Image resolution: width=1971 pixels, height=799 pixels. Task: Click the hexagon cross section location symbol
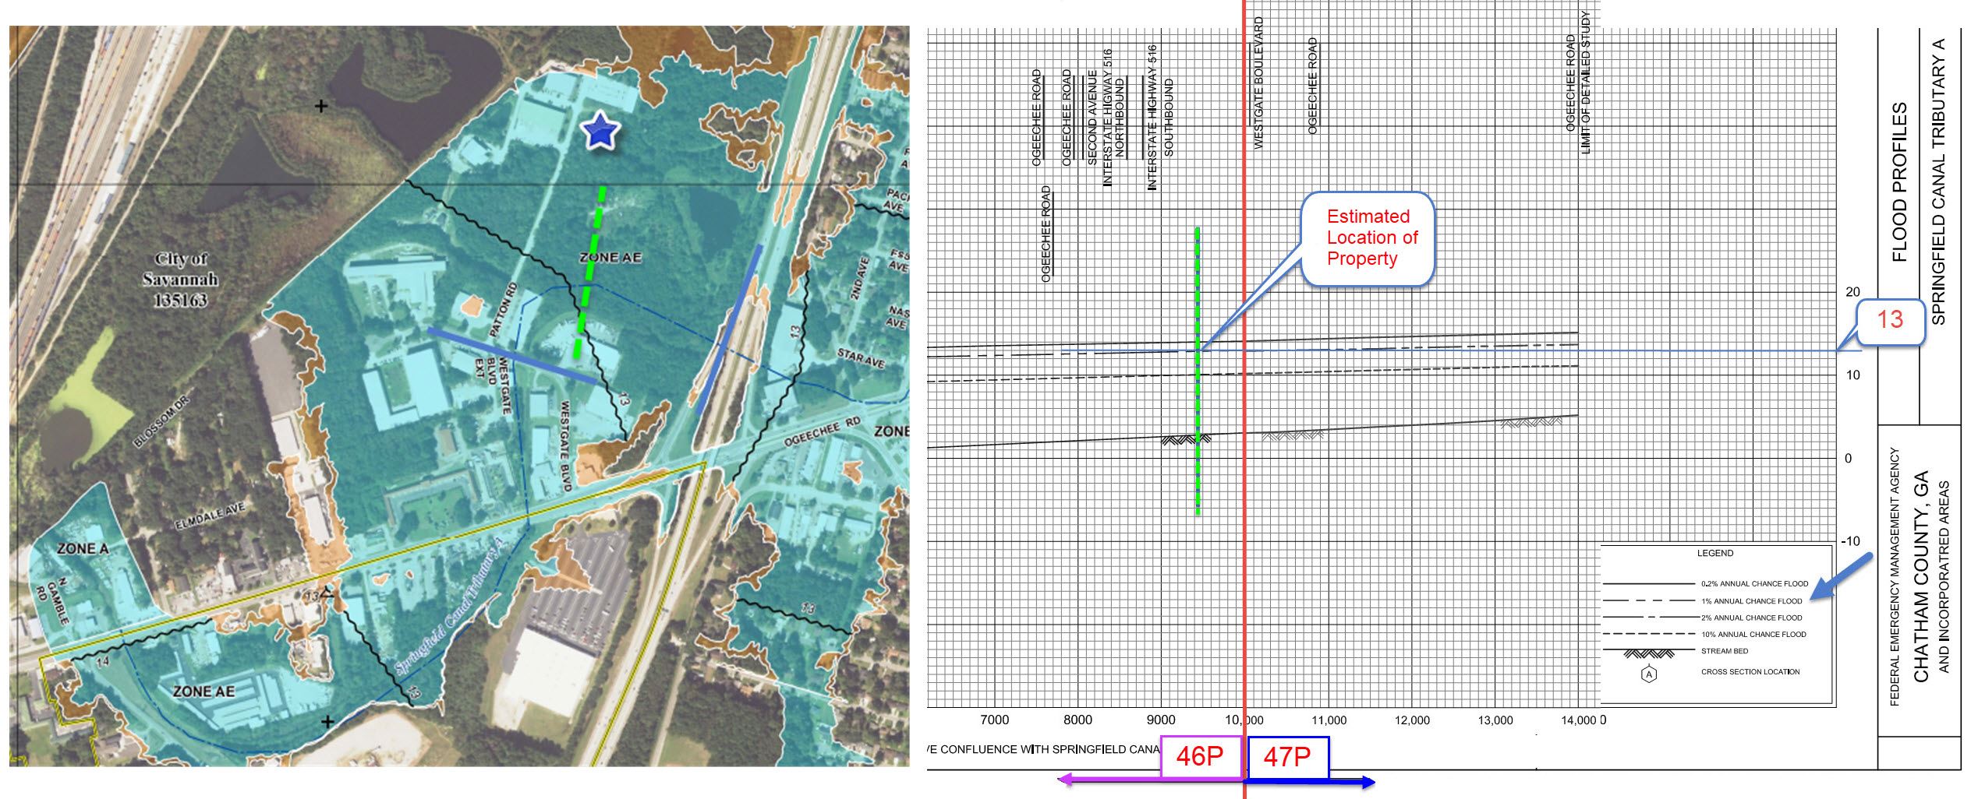pos(1648,674)
